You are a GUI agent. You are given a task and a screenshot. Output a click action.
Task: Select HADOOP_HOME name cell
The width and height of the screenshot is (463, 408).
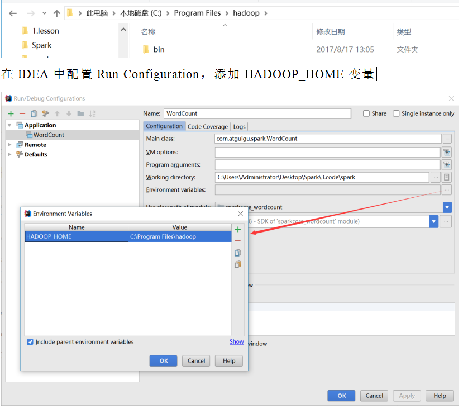point(77,236)
